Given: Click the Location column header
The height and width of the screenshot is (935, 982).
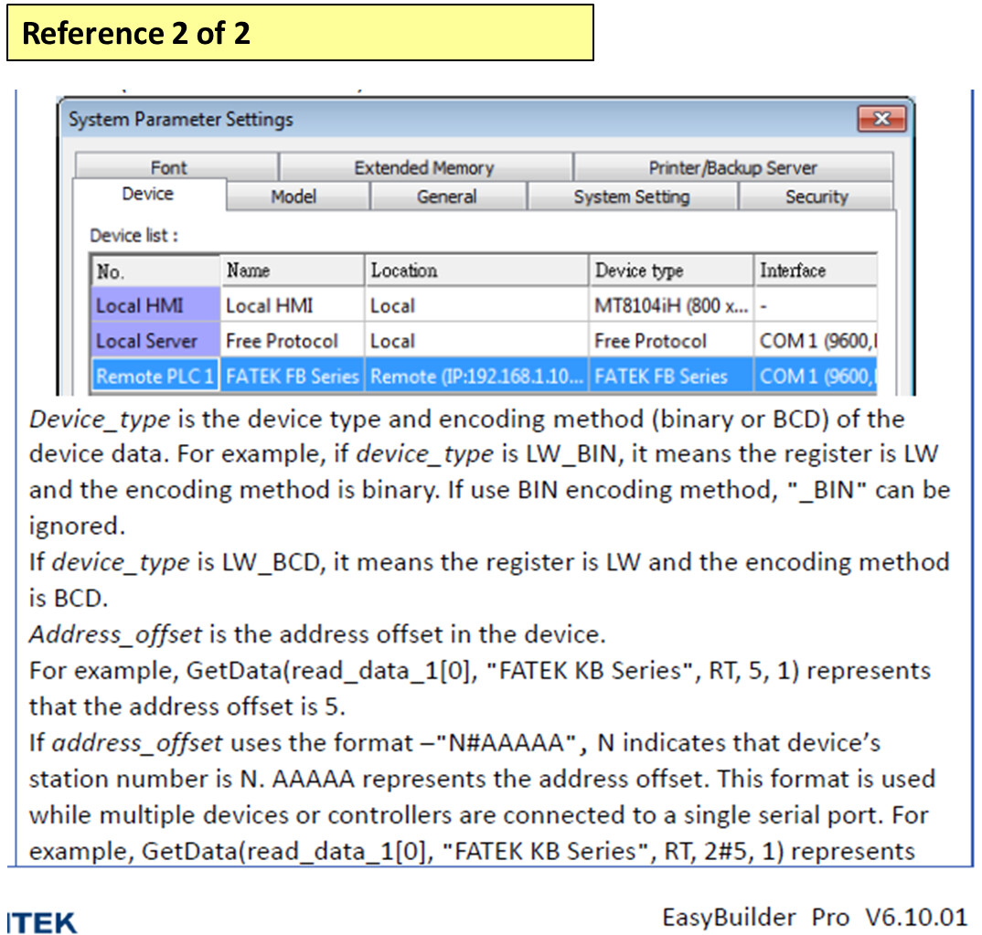Looking at the screenshot, I should [x=476, y=271].
